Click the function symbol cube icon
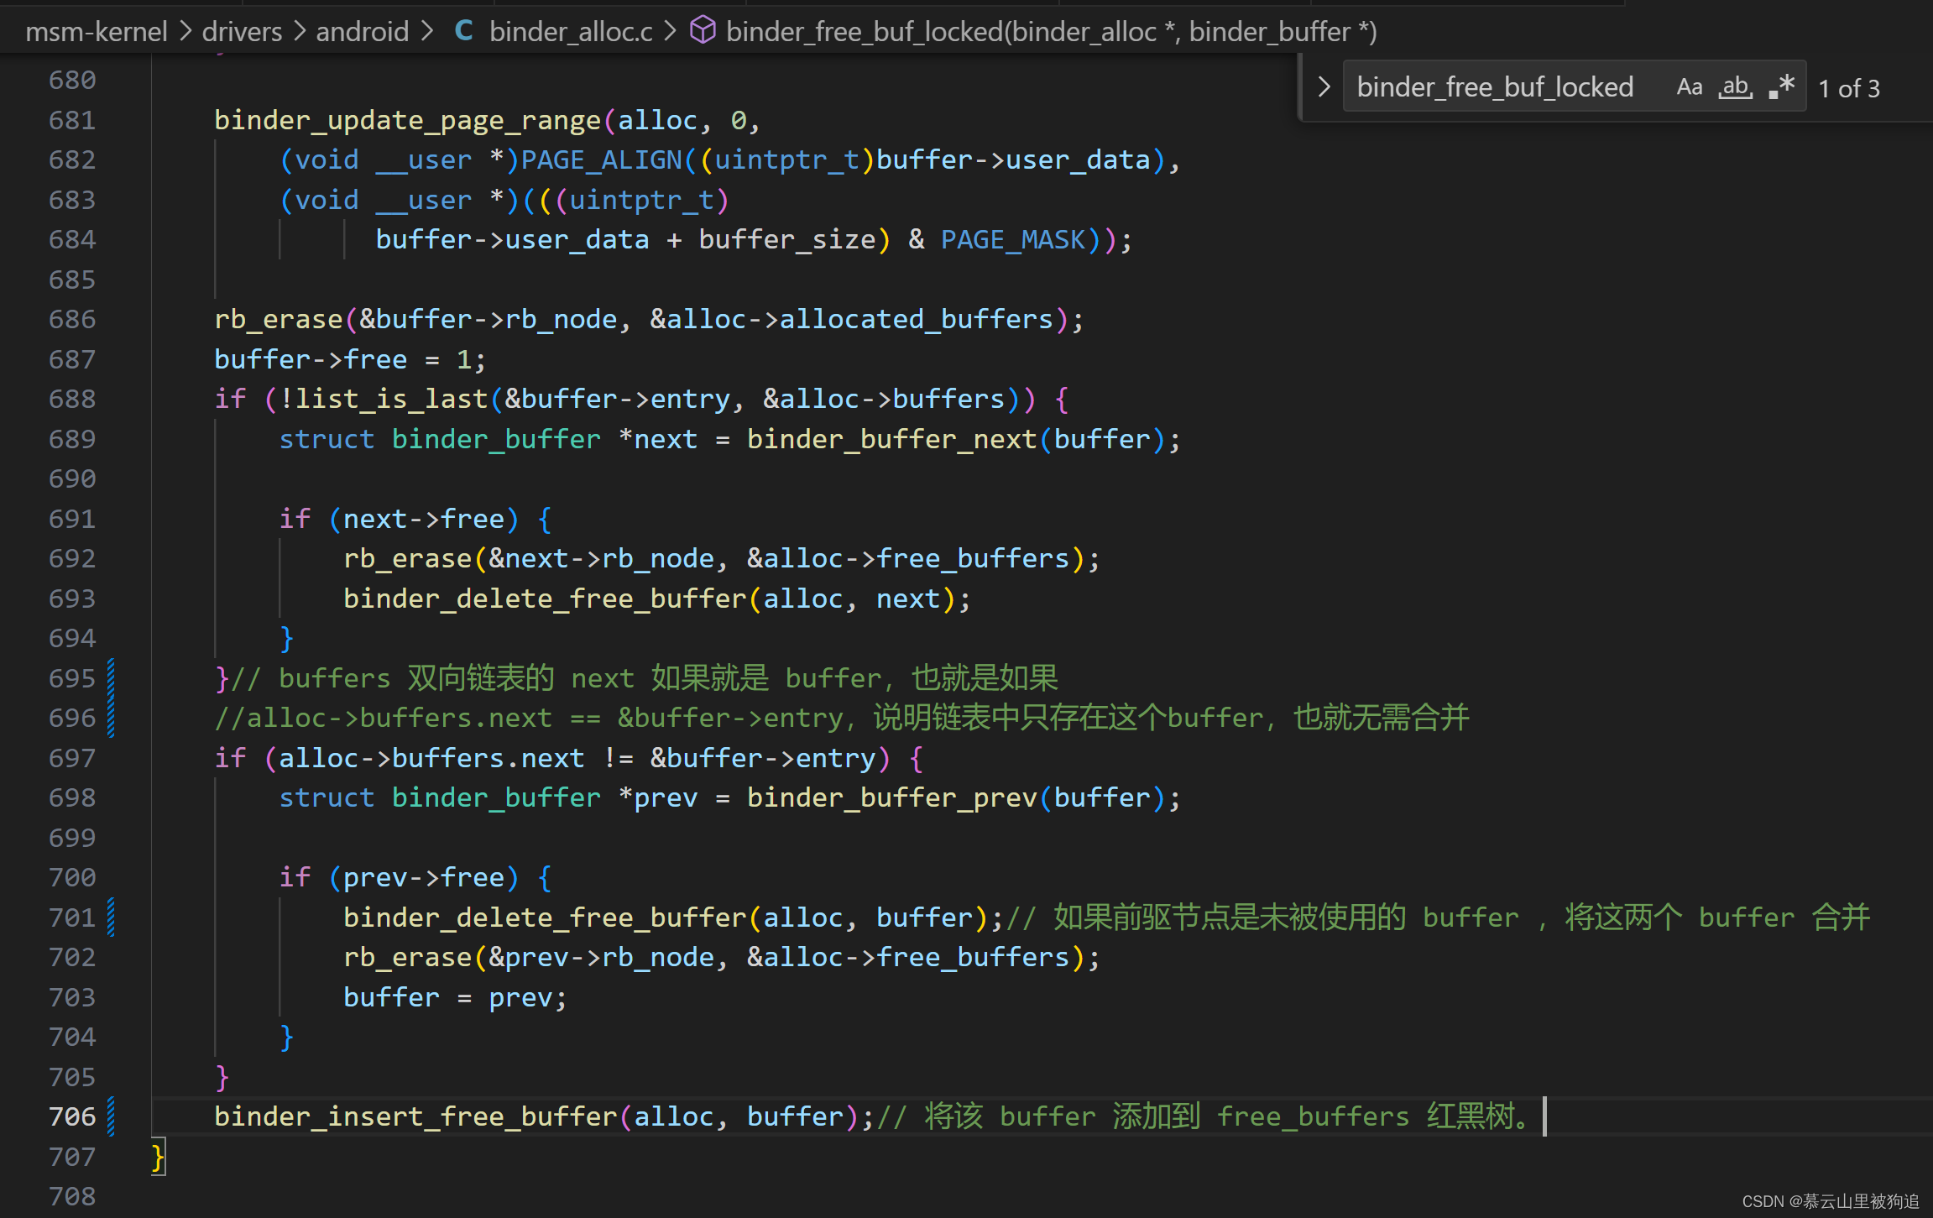The width and height of the screenshot is (1933, 1218). (x=703, y=31)
